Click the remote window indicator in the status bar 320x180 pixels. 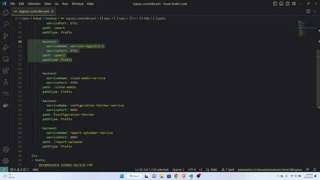4,169
